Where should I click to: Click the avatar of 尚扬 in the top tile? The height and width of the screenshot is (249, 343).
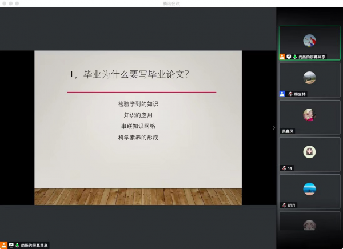point(309,41)
